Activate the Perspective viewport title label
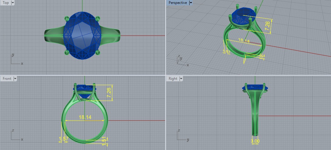Image resolution: width=331 pixels, height=150 pixels. pos(178,3)
